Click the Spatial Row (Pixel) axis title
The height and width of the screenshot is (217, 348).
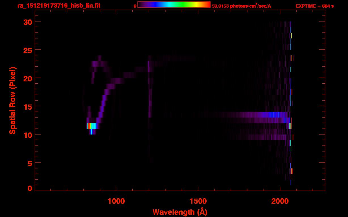[12, 101]
